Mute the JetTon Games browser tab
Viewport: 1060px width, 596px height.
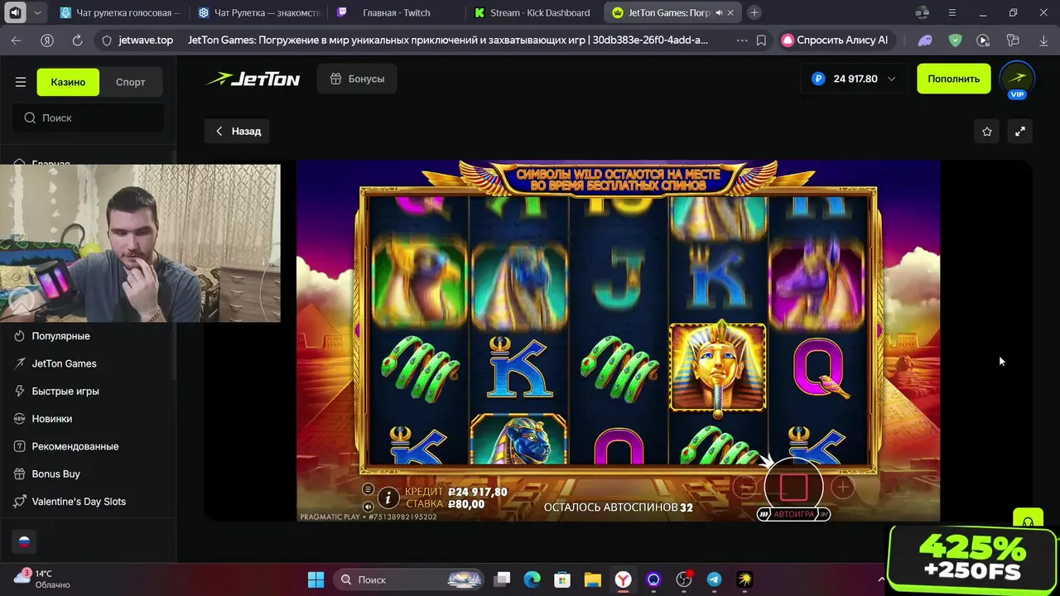(718, 13)
